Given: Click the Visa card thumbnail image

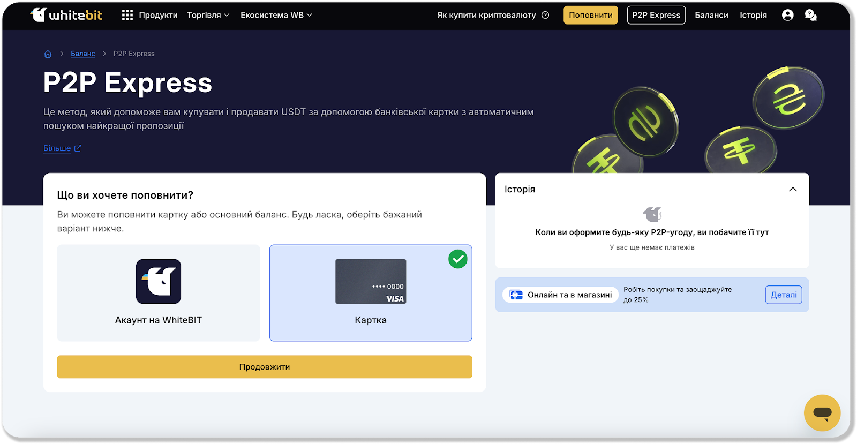Looking at the screenshot, I should 371,281.
